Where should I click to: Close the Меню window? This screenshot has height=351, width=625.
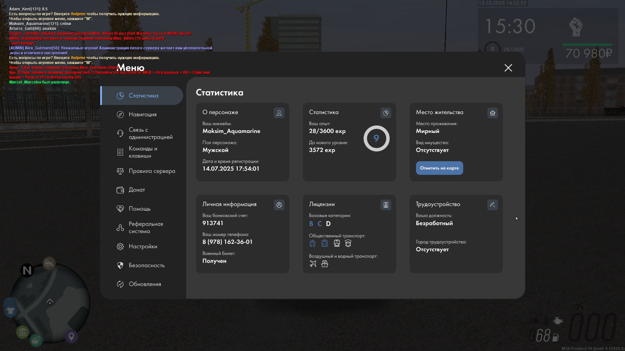point(508,68)
